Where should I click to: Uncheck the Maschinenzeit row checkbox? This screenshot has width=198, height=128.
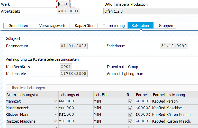pos(130,108)
